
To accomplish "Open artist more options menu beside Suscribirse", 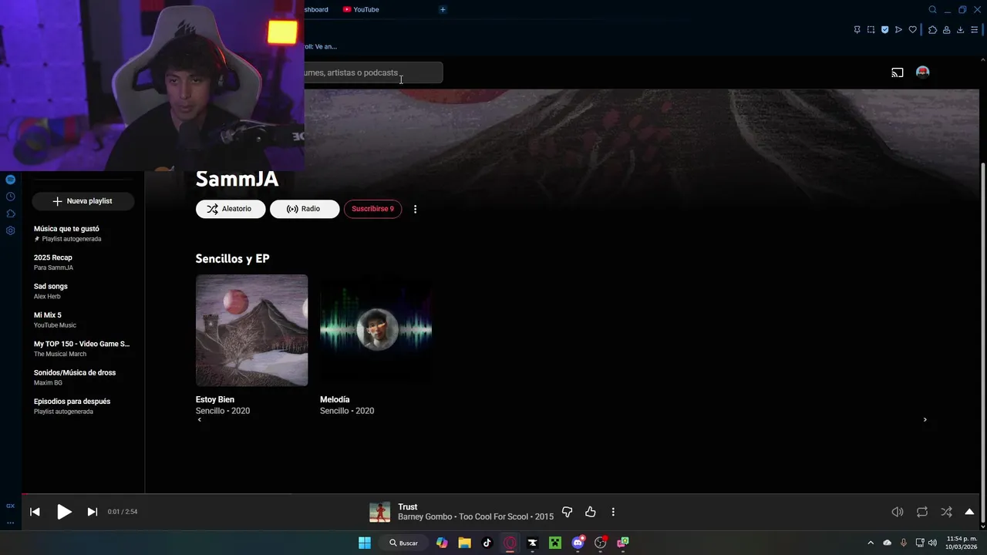I will [415, 209].
